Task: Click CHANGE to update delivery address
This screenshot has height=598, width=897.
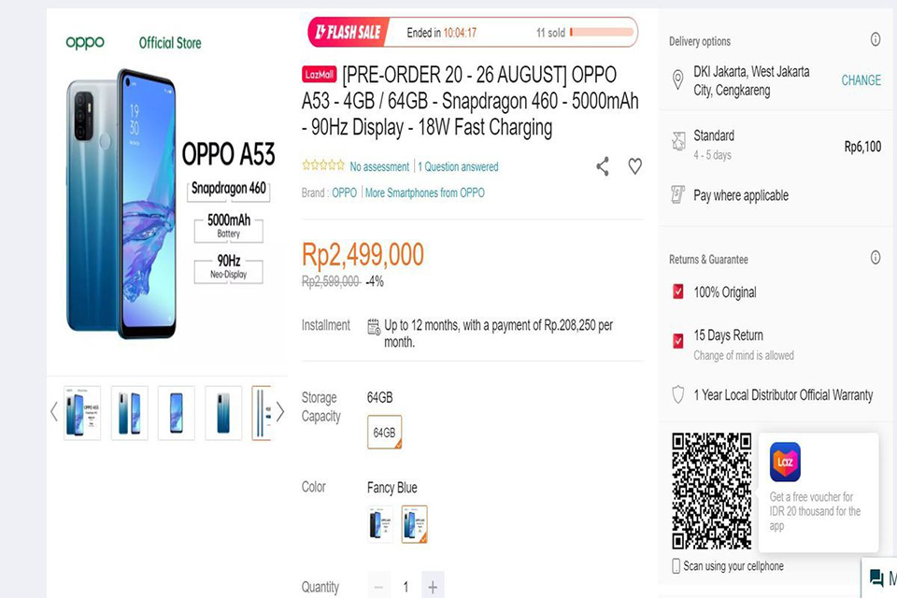Action: (860, 81)
